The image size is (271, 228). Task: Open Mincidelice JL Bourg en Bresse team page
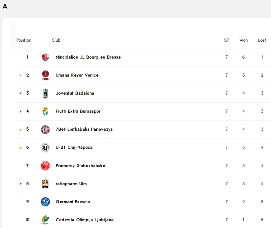(x=88, y=57)
